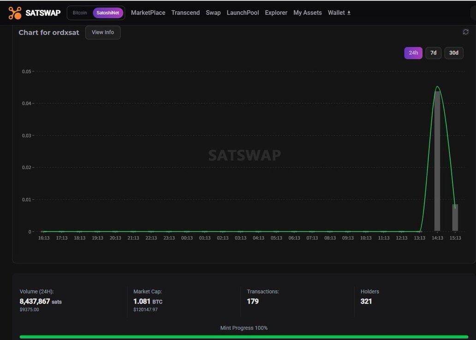Click the View Info button
Screen dimensions: 476x340
[103, 32]
